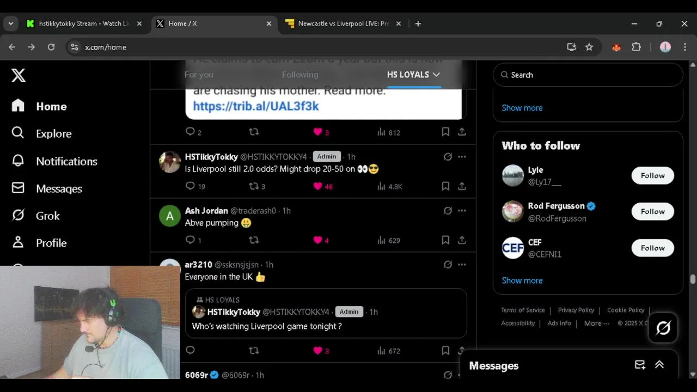This screenshot has width=697, height=392.
Task: Reply to the post with 19 replies
Action: click(195, 186)
